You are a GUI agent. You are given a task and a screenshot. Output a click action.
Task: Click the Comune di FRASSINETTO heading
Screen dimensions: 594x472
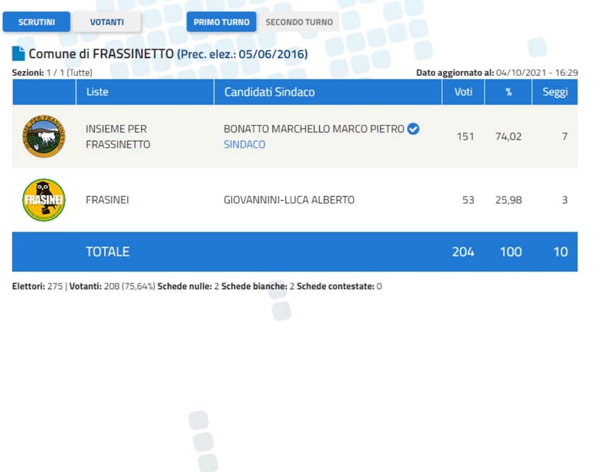[x=101, y=54]
